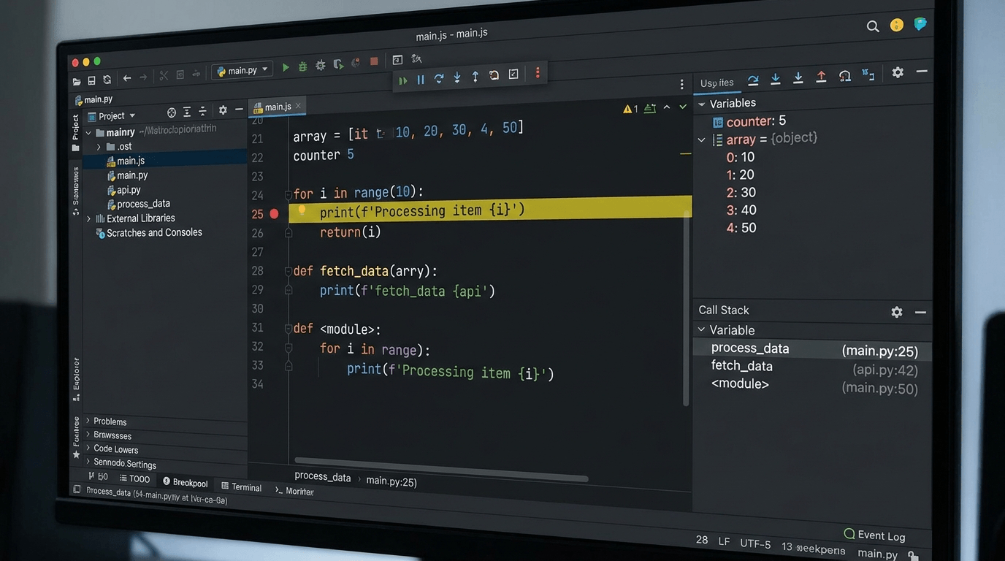
Task: Collapse the Variables section
Action: tap(702, 104)
